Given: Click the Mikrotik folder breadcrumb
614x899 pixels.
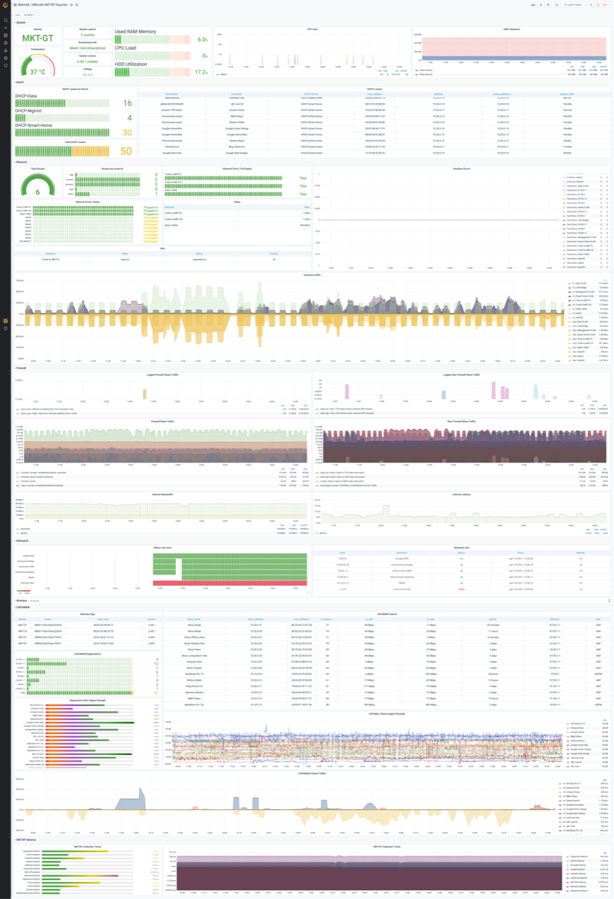Looking at the screenshot, I should pyautogui.click(x=21, y=5).
